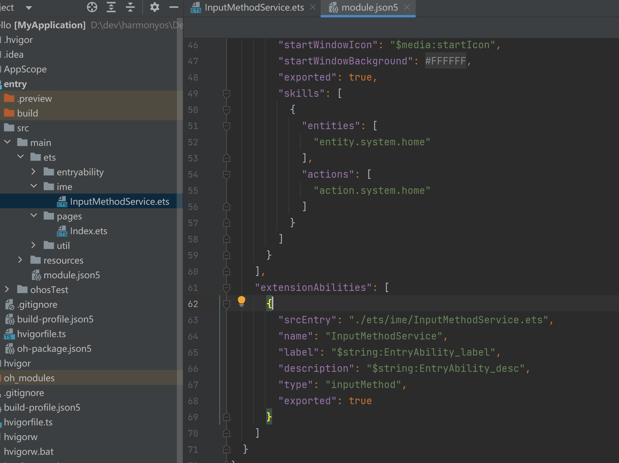
Task: Hide the project panel with minus icon
Action: [174, 7]
